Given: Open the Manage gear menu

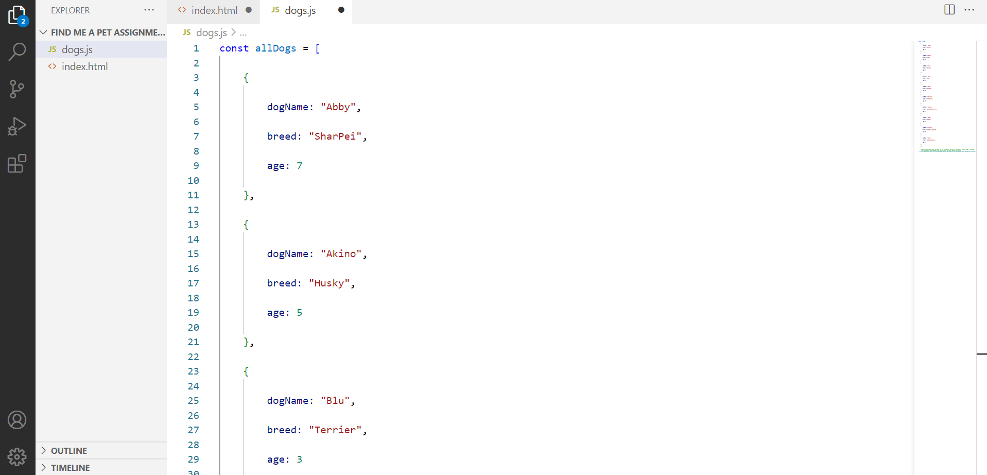Looking at the screenshot, I should [18, 456].
